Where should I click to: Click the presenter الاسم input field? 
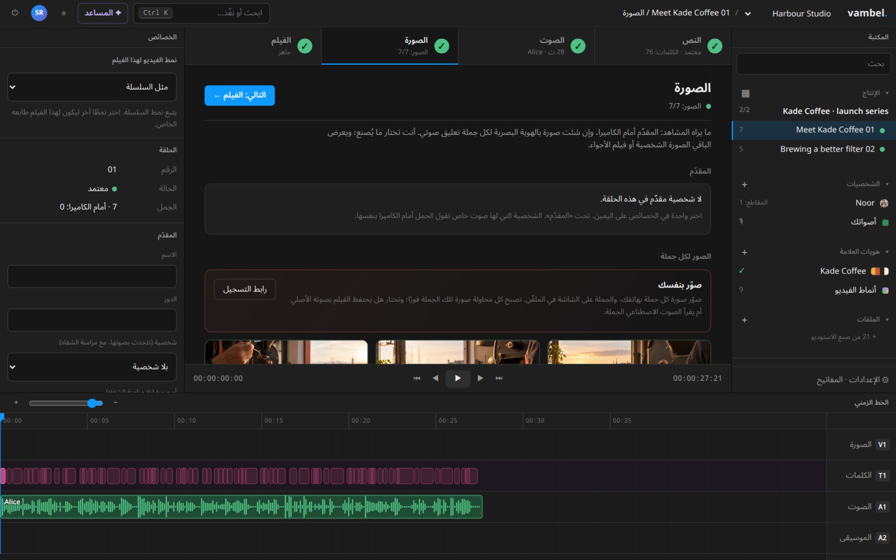(x=92, y=276)
